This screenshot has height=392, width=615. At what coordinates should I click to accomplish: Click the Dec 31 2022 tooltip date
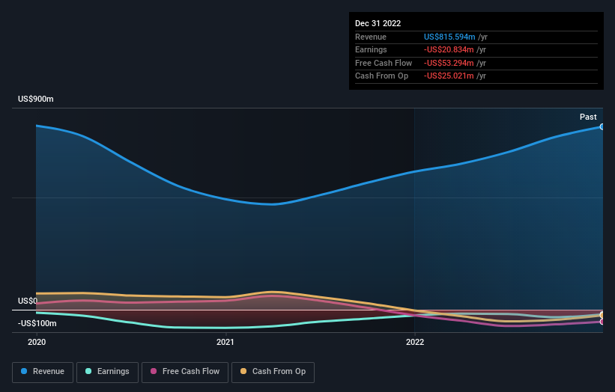(x=378, y=23)
